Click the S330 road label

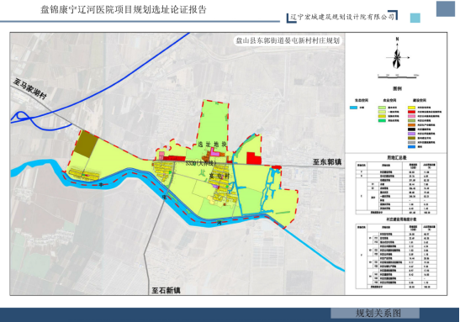201,163
